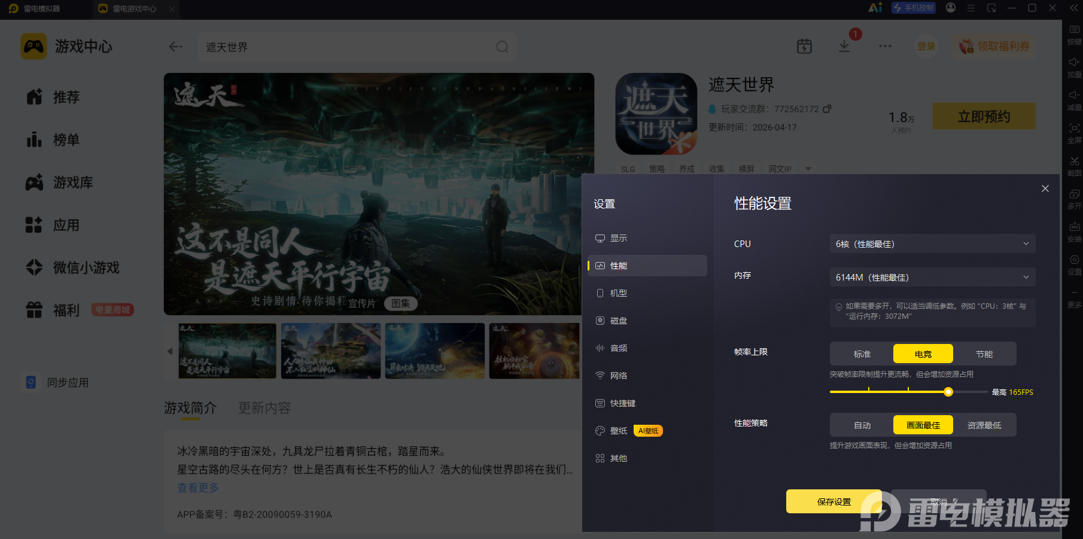The width and height of the screenshot is (1083, 539).
Task: Open the 多开 multi-instance tool
Action: click(1075, 199)
